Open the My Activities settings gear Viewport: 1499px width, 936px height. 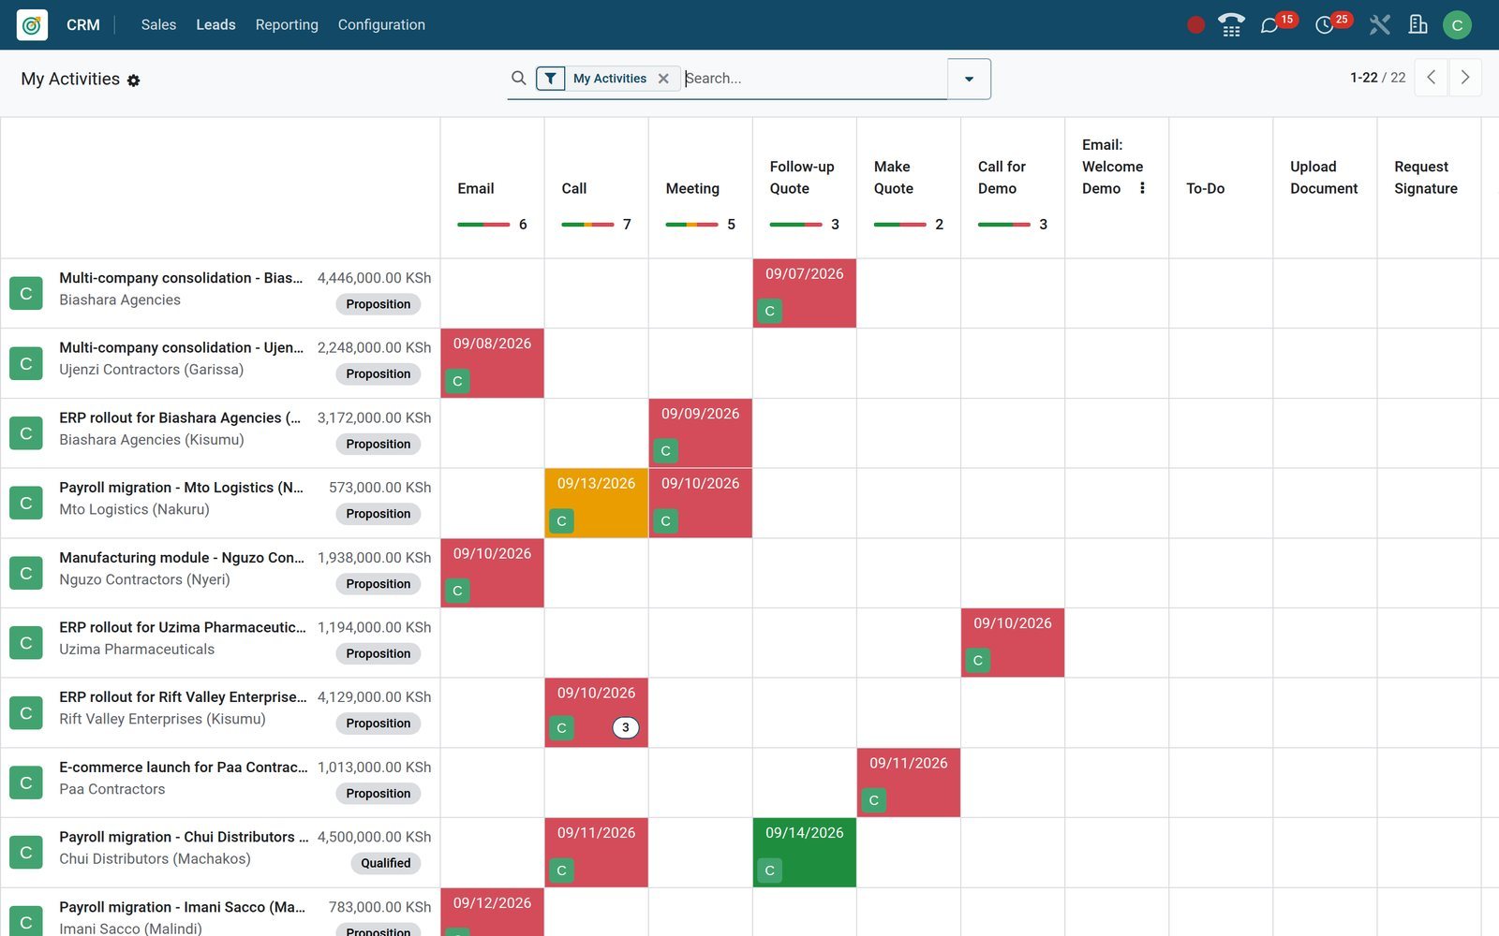[x=133, y=80]
